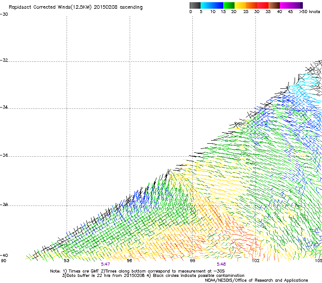This screenshot has height=283, width=322.
Task: Click legend tick label 45
Action: tap(290, 12)
